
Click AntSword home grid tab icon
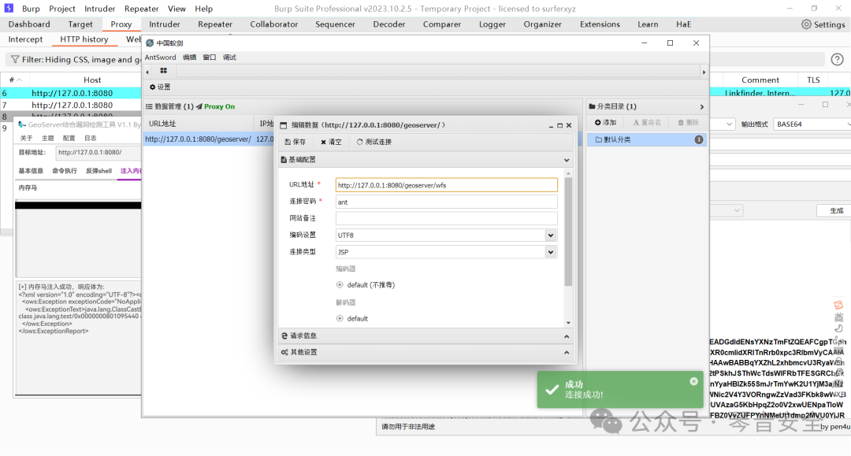pos(163,71)
